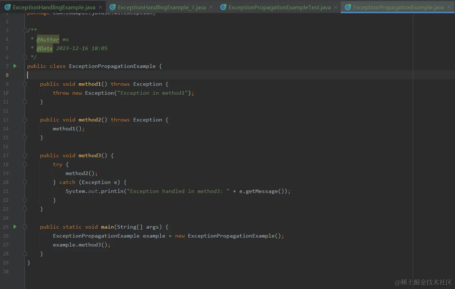Click the class file icon on ExceptionPropagationExample.java tab

coord(348,7)
